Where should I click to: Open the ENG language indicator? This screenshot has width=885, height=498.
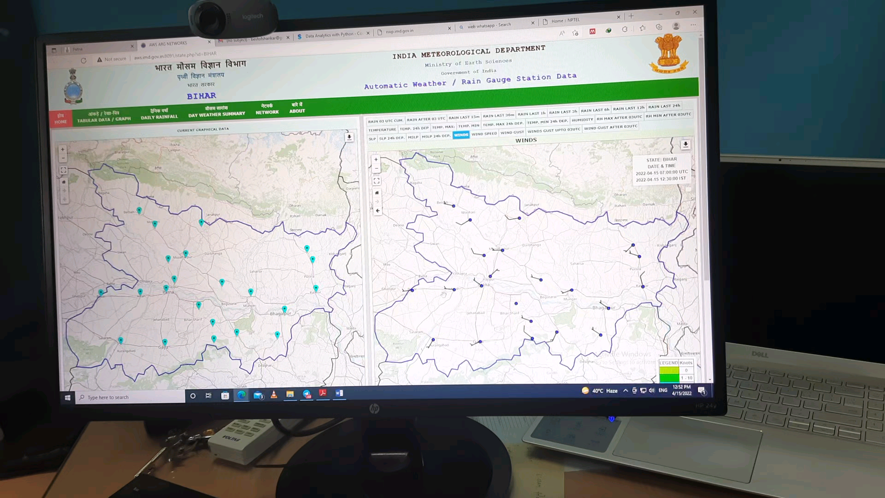click(x=662, y=390)
